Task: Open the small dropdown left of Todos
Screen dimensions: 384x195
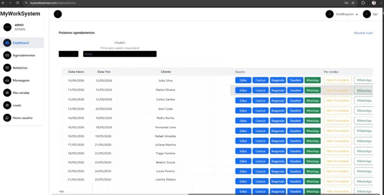Action: (x=69, y=54)
